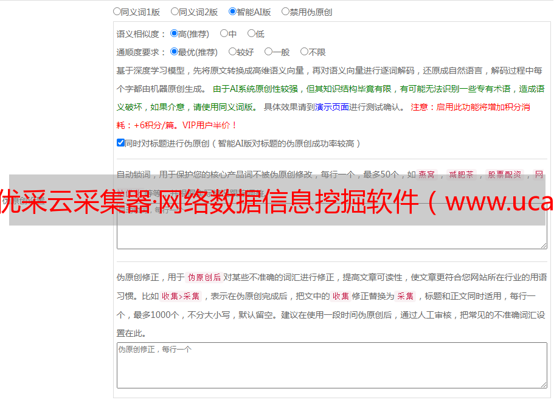The width and height of the screenshot is (554, 400).
Task: Click the 燕窝 example keyword
Action: click(x=426, y=174)
